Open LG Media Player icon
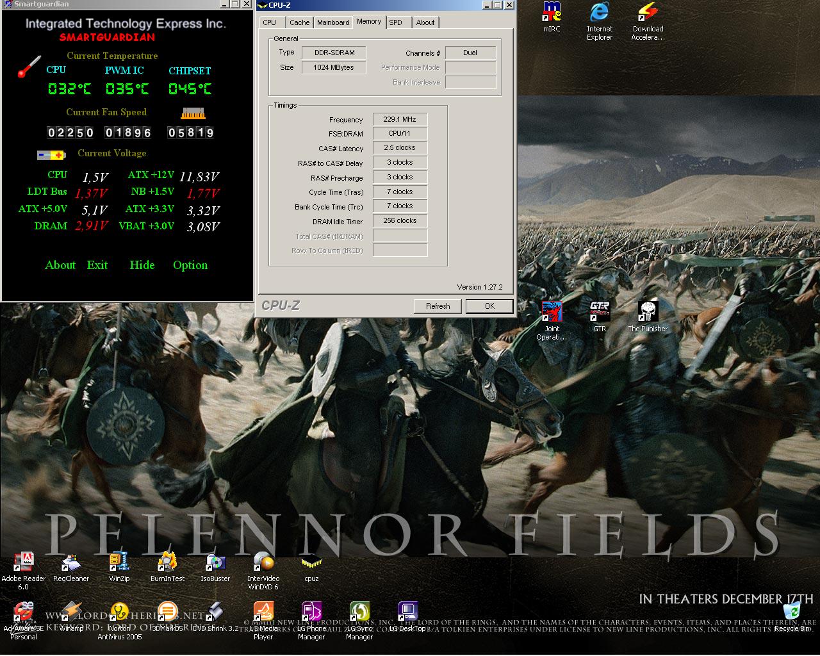 [263, 620]
